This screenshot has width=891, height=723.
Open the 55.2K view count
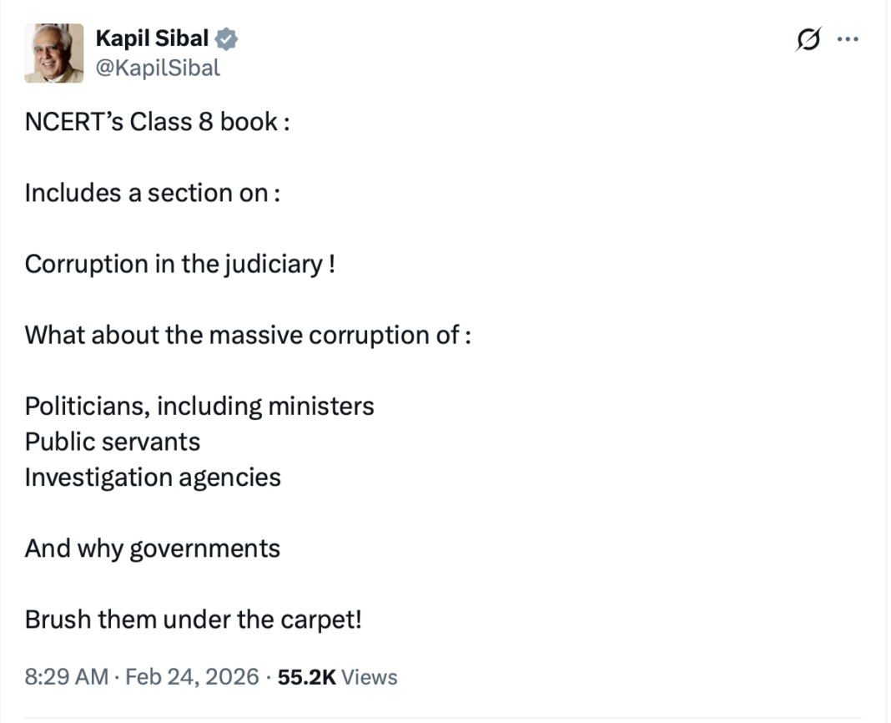[306, 676]
